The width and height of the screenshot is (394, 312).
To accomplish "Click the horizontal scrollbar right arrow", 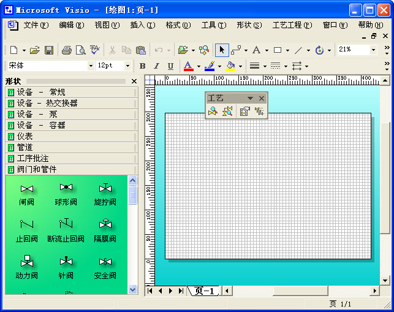I will click(x=374, y=291).
